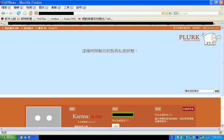Expand the address bar history dropdown
The image size is (224, 140).
pos(166,13)
